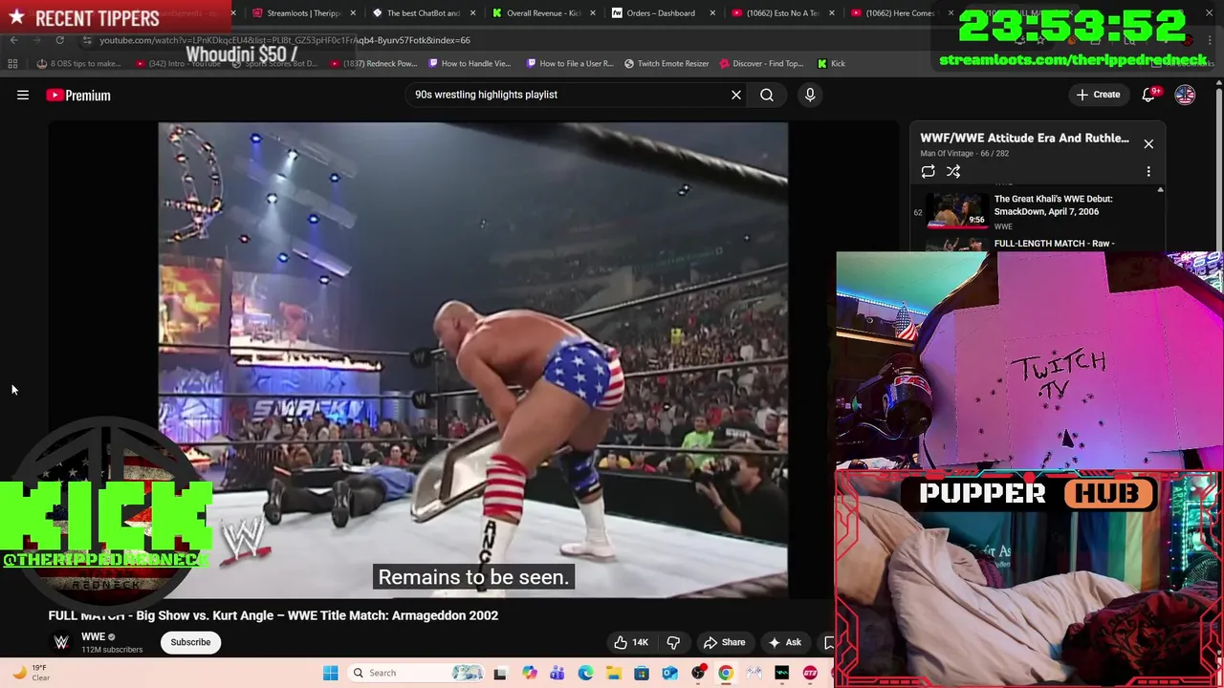Open Outlook from taskbar
The height and width of the screenshot is (688, 1224).
click(669, 673)
